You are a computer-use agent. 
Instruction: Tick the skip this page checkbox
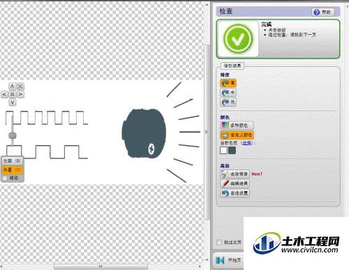[x=219, y=242]
